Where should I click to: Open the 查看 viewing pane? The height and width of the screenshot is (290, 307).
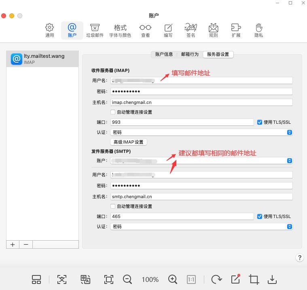(145, 31)
